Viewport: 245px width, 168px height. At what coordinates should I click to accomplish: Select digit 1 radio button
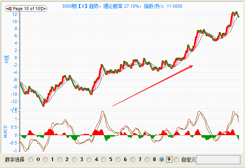45,159
